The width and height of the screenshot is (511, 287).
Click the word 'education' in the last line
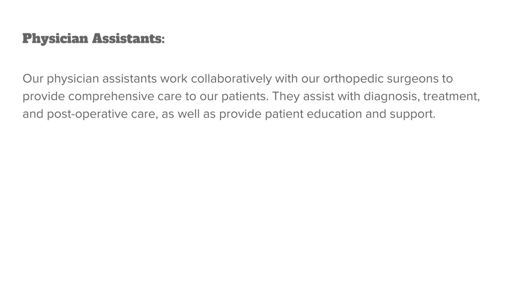pyautogui.click(x=334, y=114)
